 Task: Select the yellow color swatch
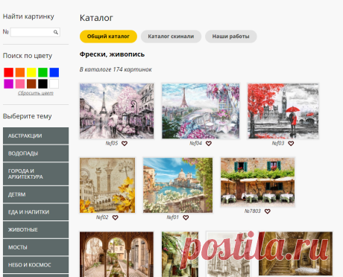click(x=31, y=72)
